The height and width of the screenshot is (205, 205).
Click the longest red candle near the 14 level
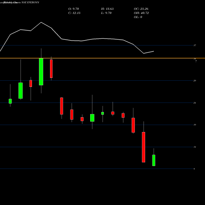143,147
